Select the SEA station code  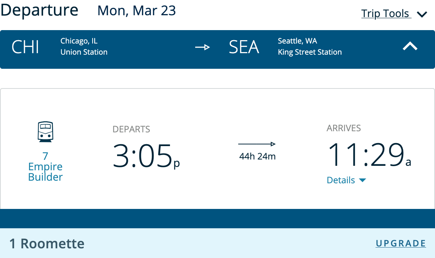point(244,47)
